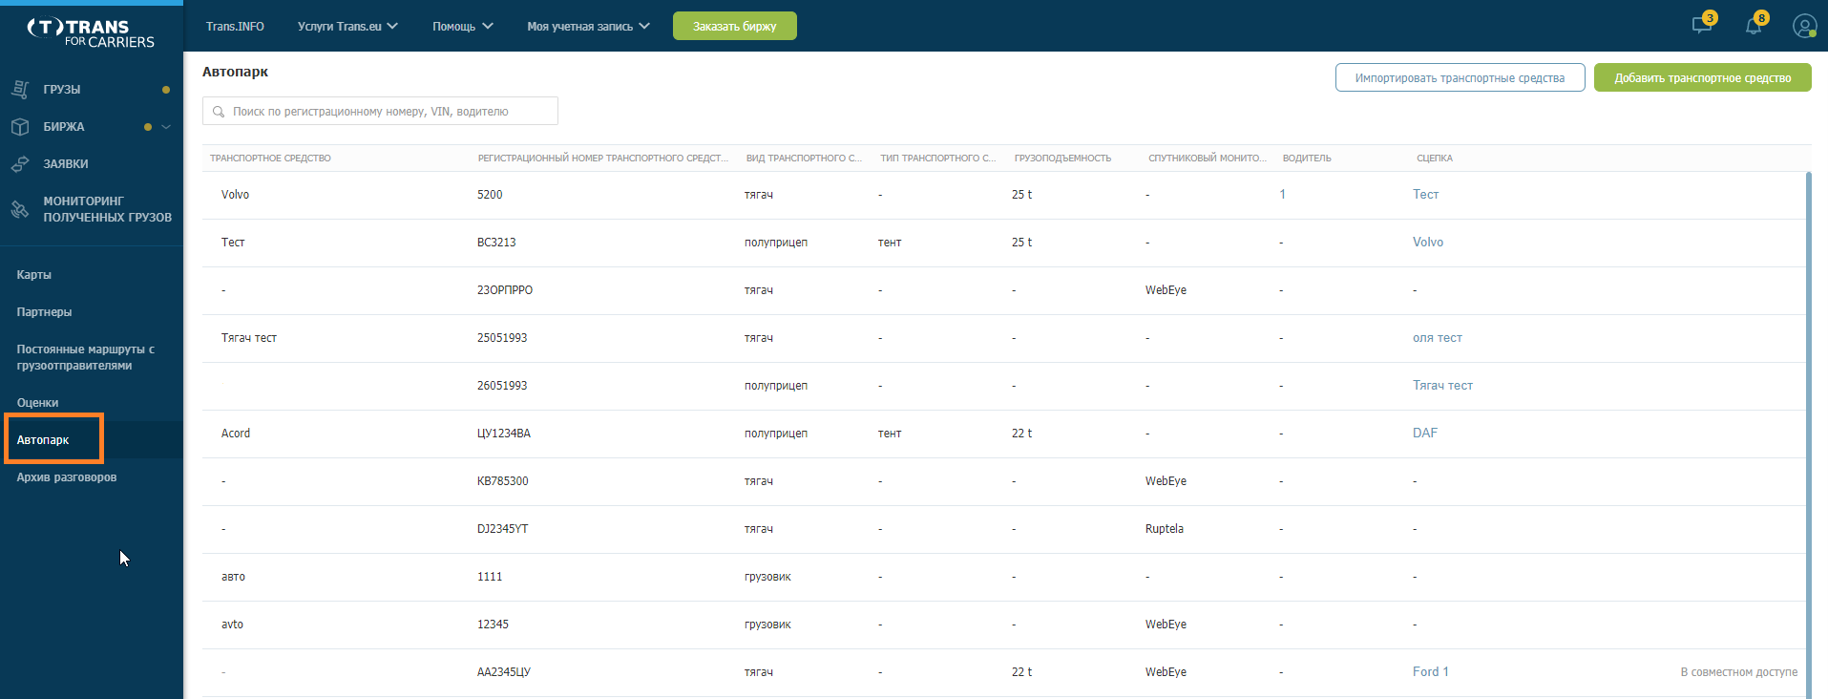Open the оля тест coupling link
This screenshot has width=1828, height=699.
(1437, 338)
